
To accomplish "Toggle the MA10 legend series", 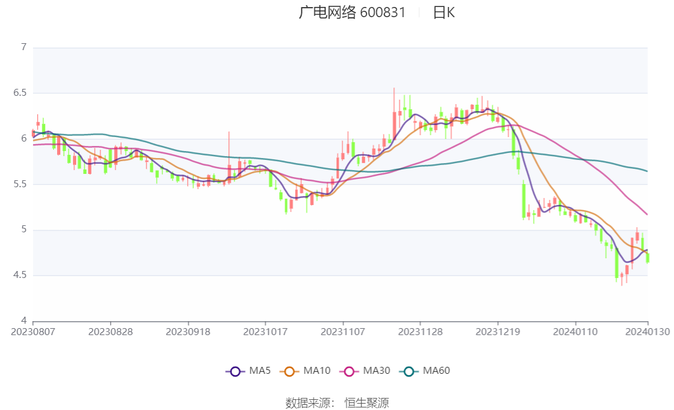I will 305,371.
